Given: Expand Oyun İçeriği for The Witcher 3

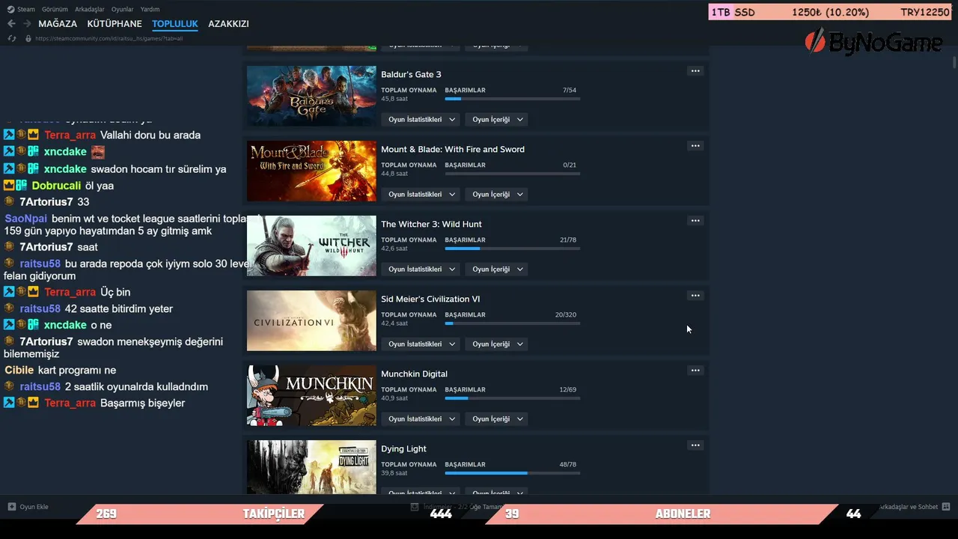Looking at the screenshot, I should click(497, 269).
